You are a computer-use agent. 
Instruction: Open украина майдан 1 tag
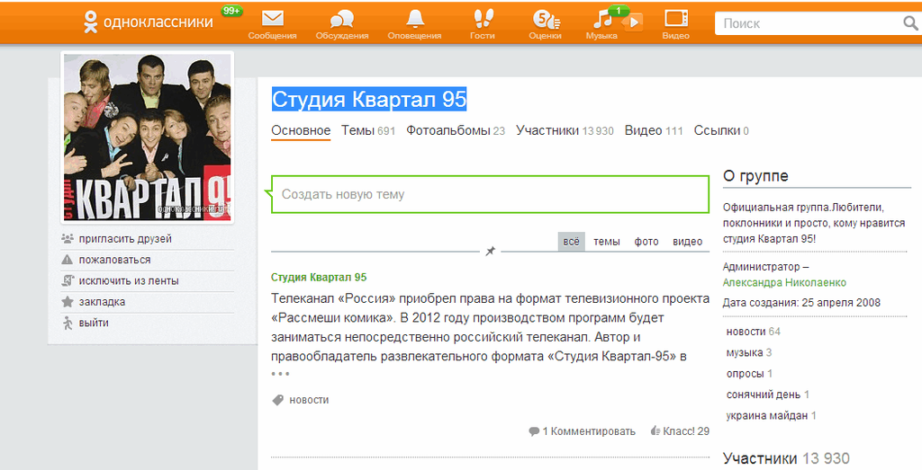tap(771, 416)
